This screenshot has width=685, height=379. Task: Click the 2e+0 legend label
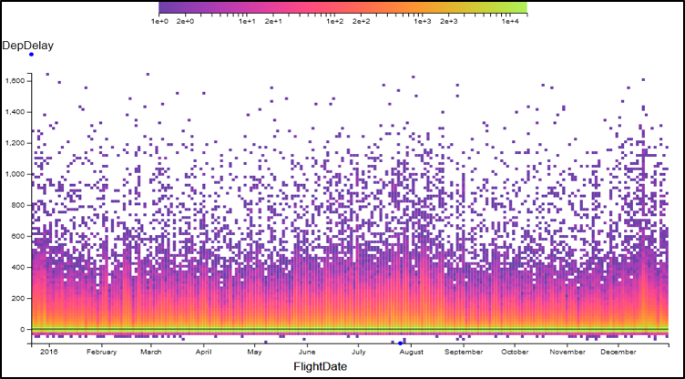tap(185, 21)
